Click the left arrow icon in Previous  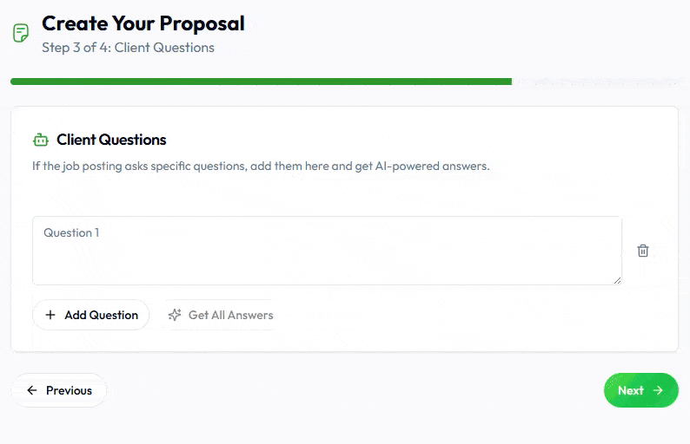(x=32, y=390)
